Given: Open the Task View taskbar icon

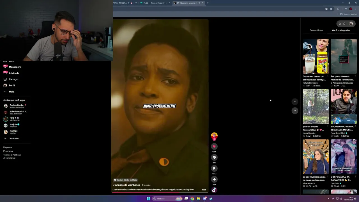Looking at the screenshot, I should point(186,199).
